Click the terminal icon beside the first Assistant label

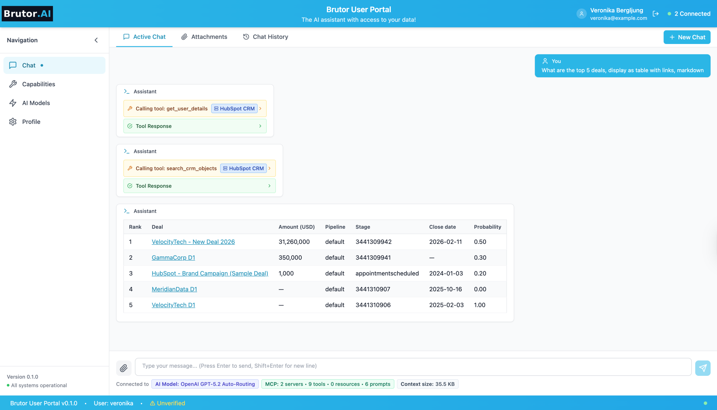126,91
